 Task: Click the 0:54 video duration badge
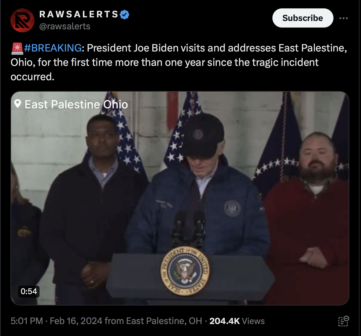(x=29, y=291)
